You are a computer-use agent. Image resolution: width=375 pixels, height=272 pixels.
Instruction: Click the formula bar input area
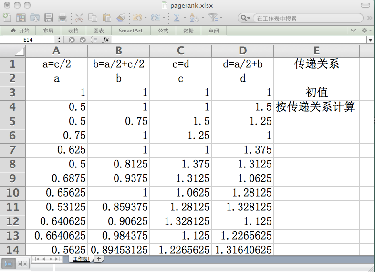pyautogui.click(x=239, y=40)
